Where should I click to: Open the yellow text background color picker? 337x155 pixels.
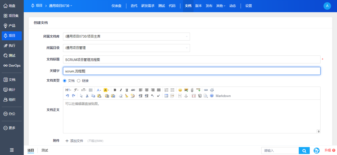point(106,90)
